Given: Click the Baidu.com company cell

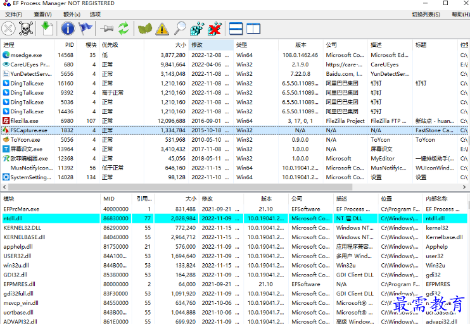Looking at the screenshot, I should 344,74.
